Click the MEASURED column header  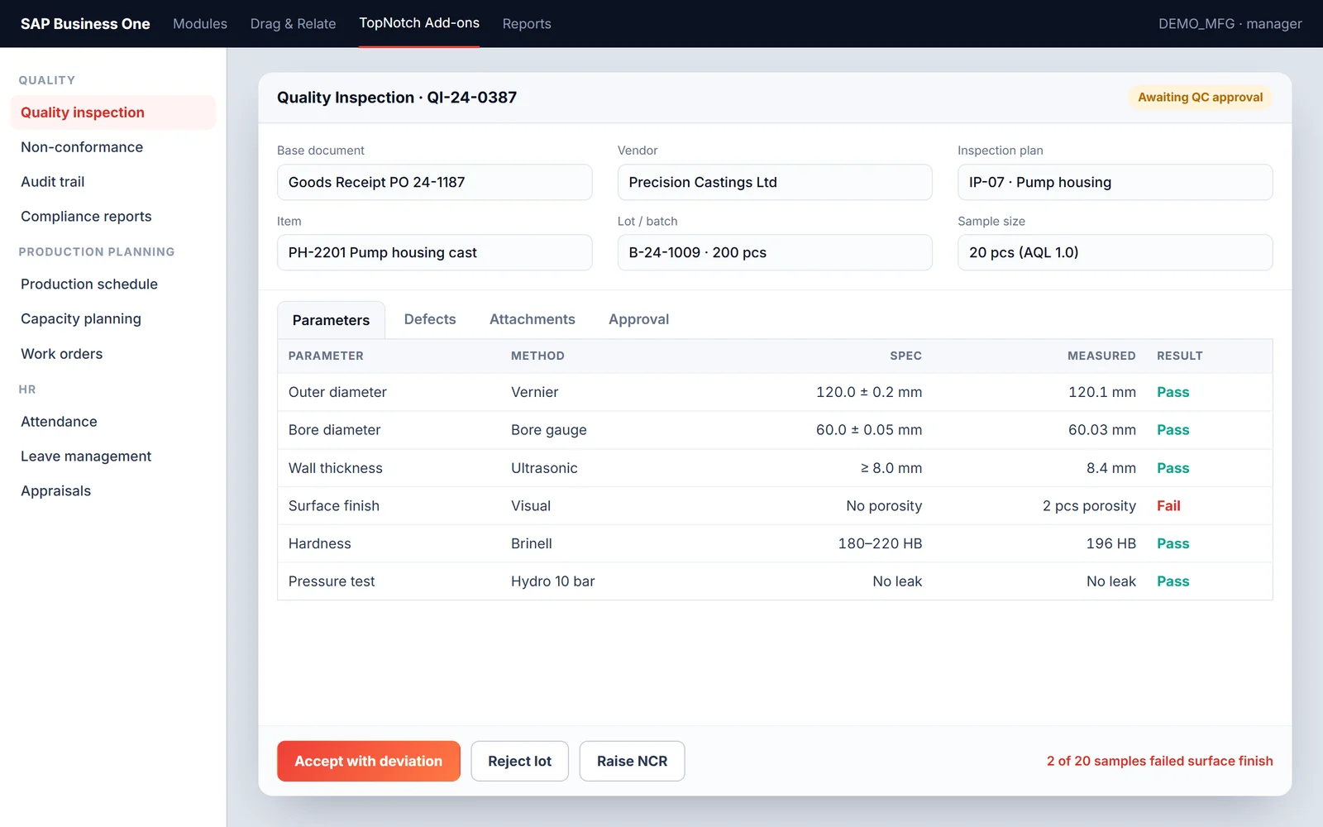[1101, 356]
